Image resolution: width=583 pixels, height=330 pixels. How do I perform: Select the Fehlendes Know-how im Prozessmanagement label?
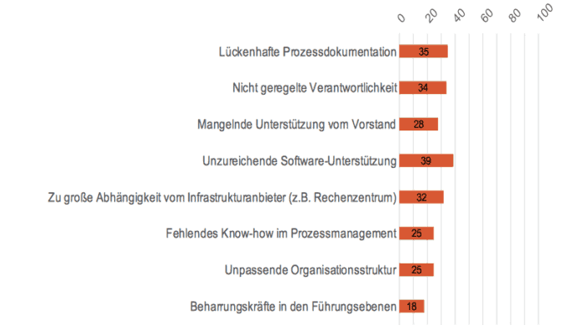point(282,234)
